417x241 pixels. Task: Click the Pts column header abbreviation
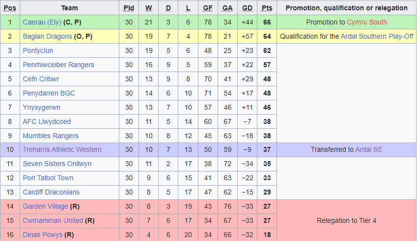[x=267, y=8]
